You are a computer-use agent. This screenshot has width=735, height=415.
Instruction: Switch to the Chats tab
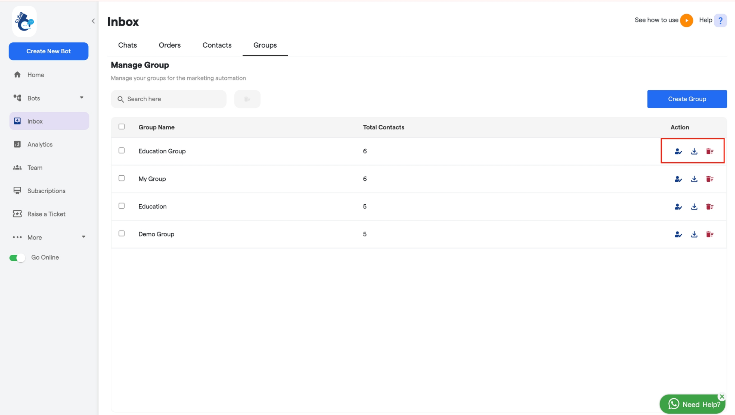127,45
